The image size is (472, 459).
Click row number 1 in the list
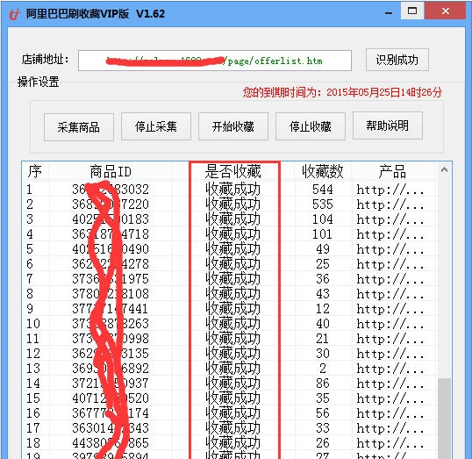(29, 190)
